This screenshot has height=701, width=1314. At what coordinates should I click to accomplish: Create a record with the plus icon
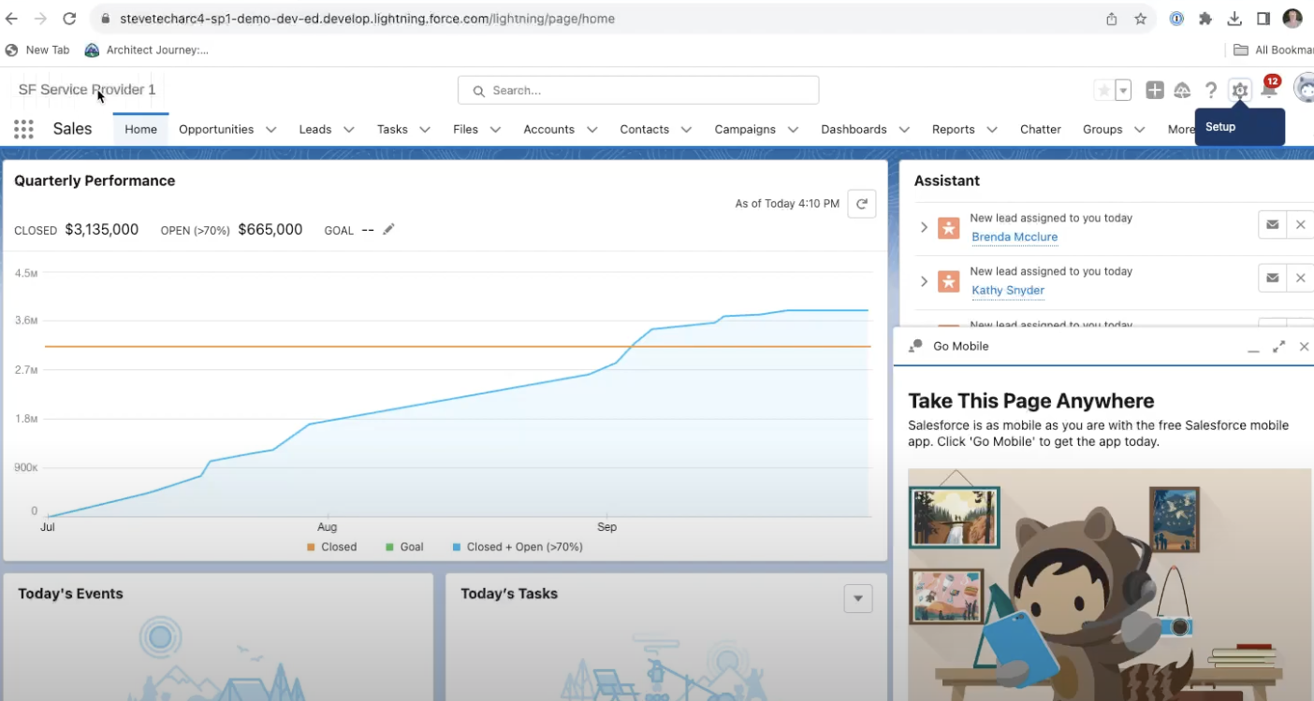(1154, 90)
